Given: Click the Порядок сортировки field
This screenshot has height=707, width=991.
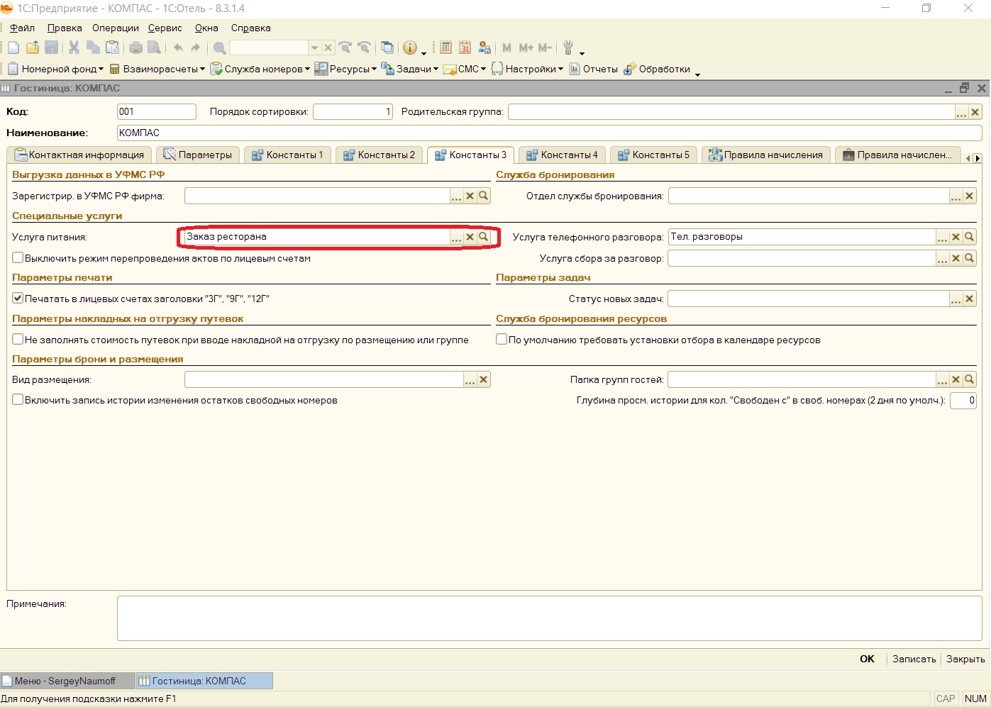Looking at the screenshot, I should click(353, 111).
